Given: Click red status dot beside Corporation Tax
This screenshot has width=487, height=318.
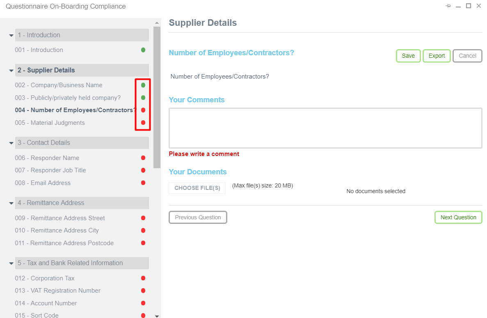Looking at the screenshot, I should coord(143,278).
